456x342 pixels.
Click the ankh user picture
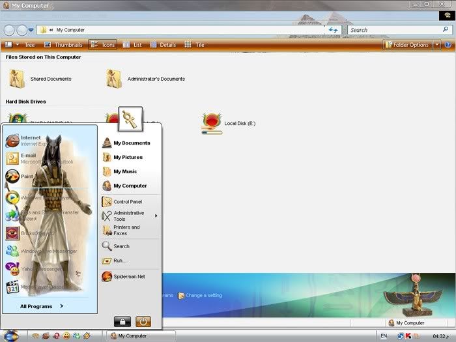pos(130,119)
